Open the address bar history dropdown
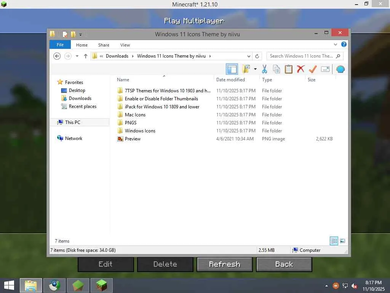Screen dimensions: 390x293 point(249,56)
